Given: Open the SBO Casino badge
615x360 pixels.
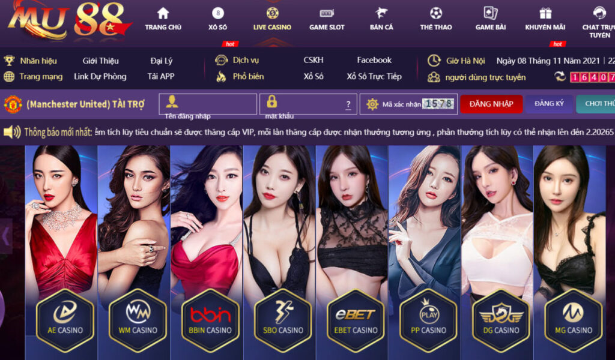Looking at the screenshot, I should tap(283, 320).
